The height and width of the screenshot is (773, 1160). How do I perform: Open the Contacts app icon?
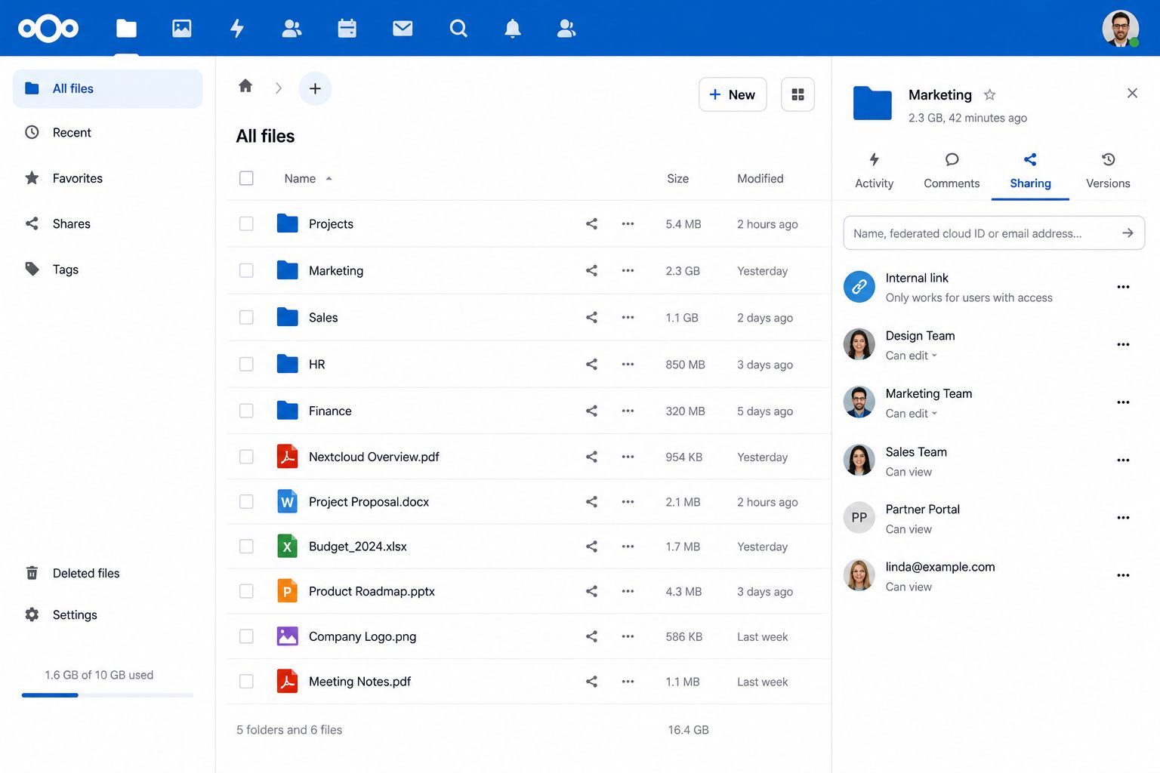click(292, 29)
